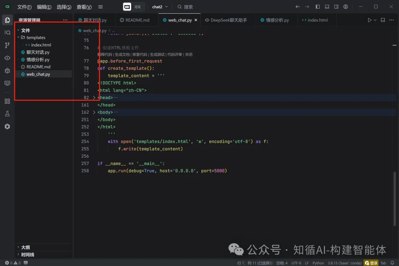
Task: Collapse the 文件 section
Action: (x=18, y=30)
